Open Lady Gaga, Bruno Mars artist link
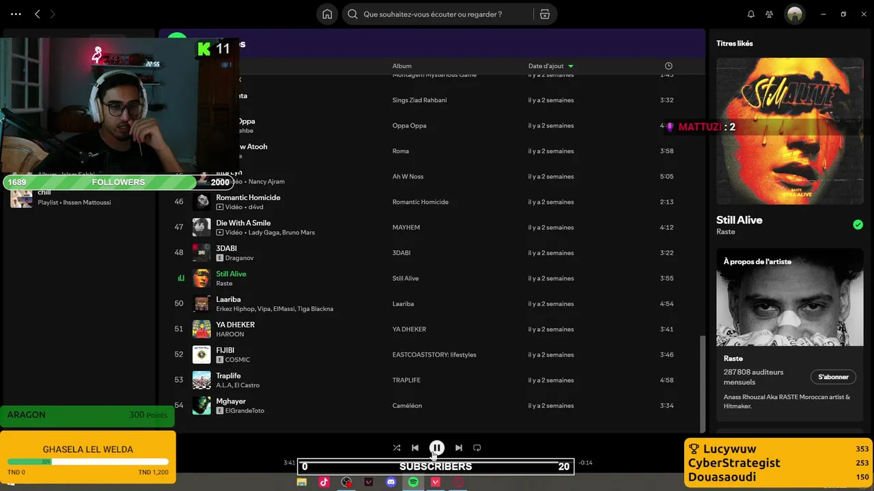The width and height of the screenshot is (874, 491). 281,233
